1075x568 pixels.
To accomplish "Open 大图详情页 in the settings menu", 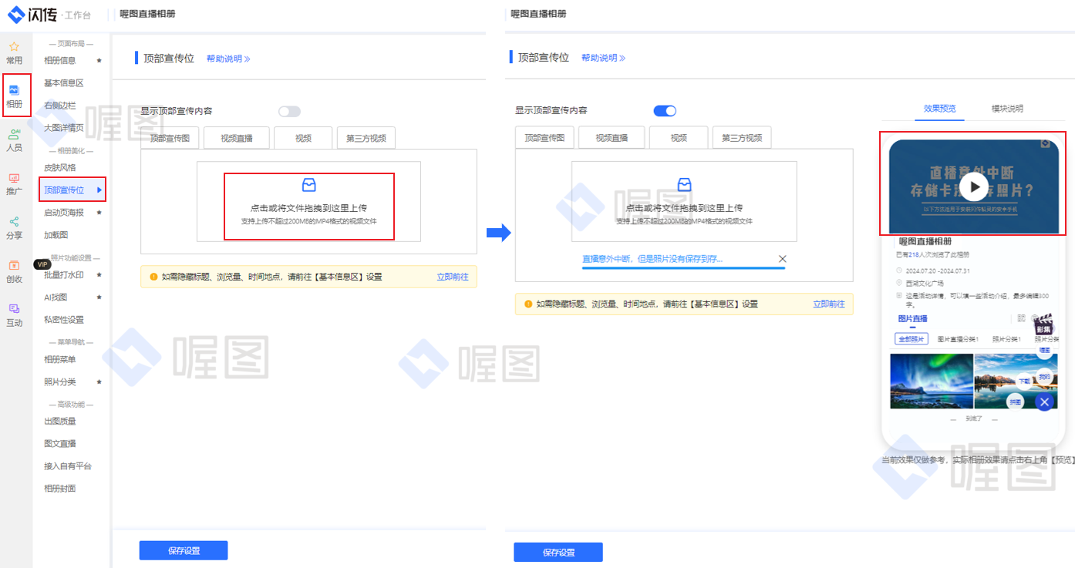I will coord(63,128).
